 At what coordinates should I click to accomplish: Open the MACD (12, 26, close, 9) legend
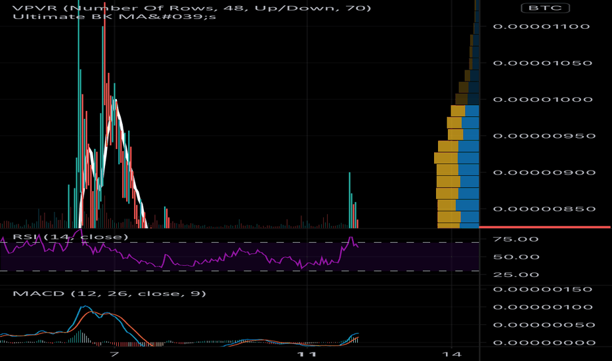point(109,293)
